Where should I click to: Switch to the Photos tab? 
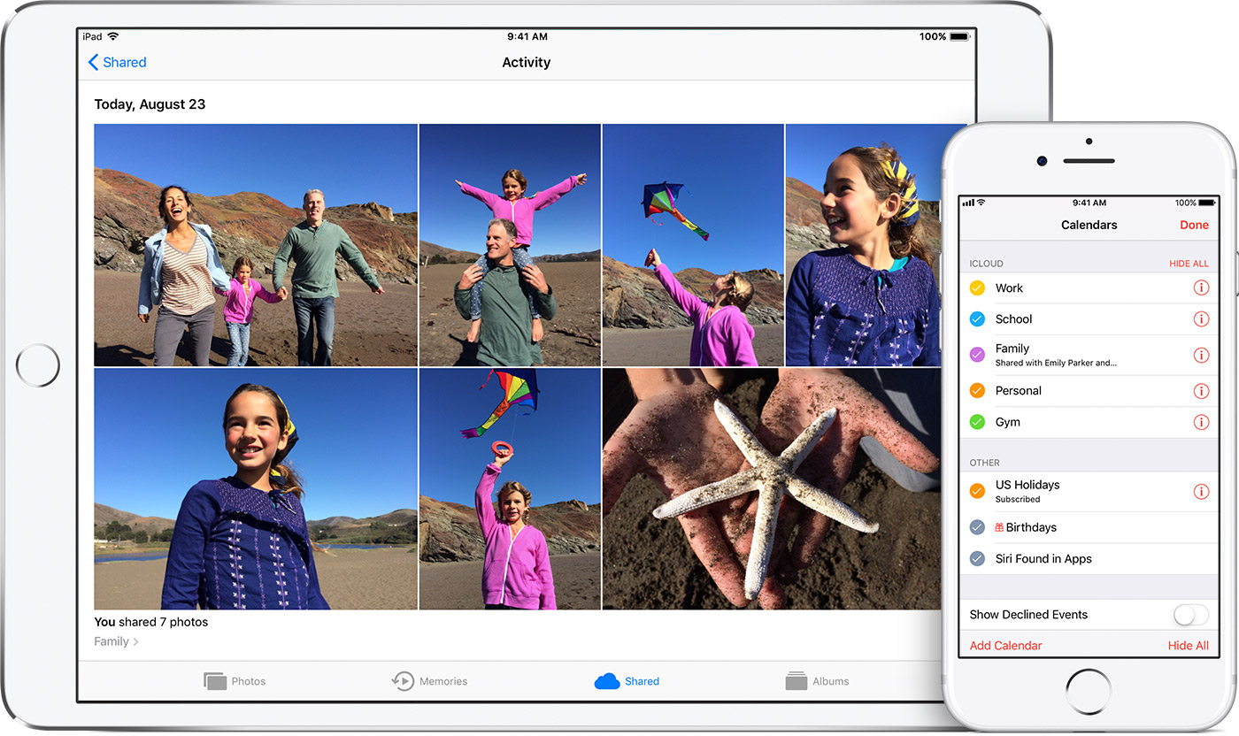[x=235, y=681]
